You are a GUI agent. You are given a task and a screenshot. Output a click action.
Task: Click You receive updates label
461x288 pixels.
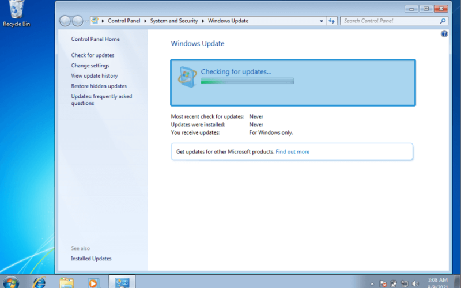pyautogui.click(x=195, y=133)
